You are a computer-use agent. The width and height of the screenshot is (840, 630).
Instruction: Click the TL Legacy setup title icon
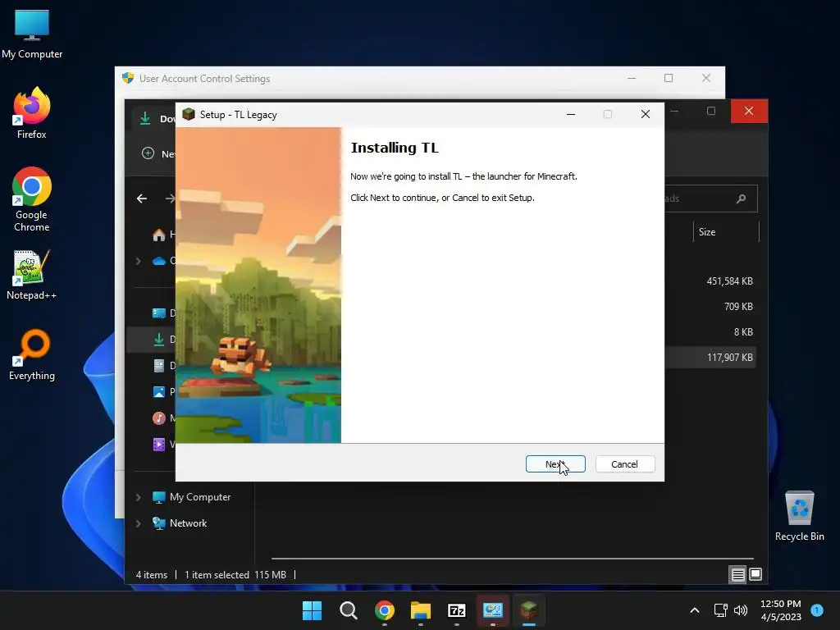click(189, 114)
